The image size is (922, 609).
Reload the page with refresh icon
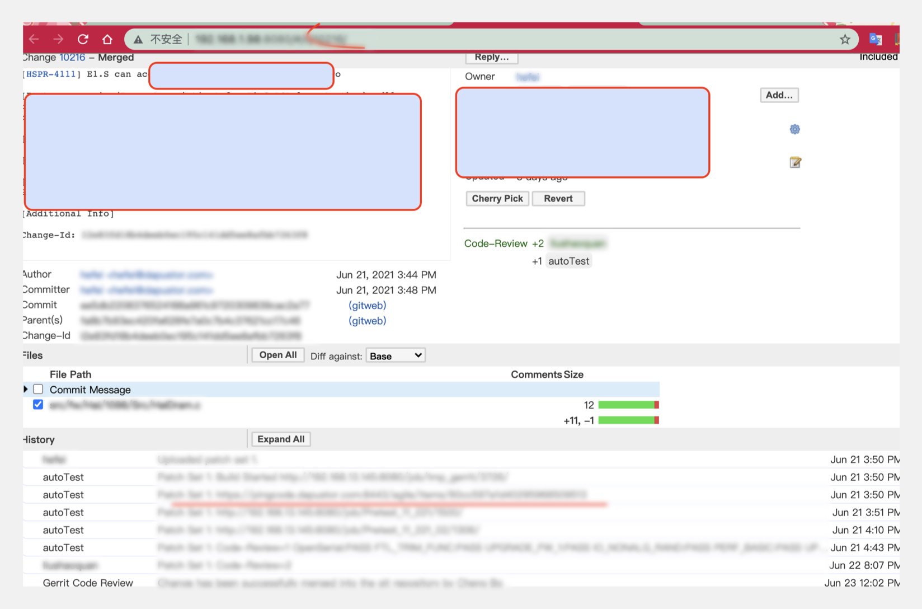(x=83, y=39)
